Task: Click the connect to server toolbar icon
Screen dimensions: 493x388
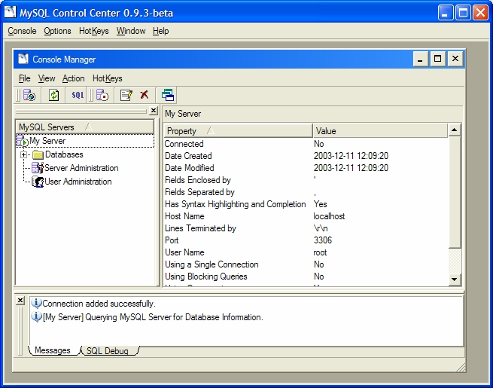Action: 29,95
